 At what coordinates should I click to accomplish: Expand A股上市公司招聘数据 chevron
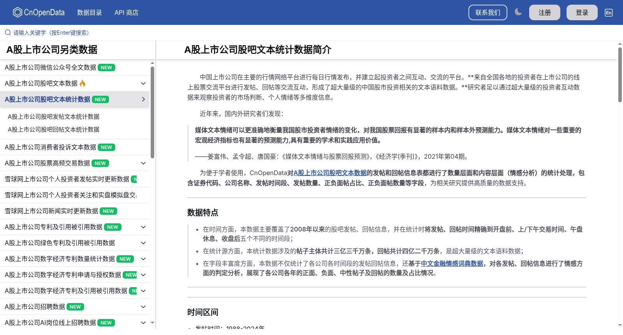point(143,307)
